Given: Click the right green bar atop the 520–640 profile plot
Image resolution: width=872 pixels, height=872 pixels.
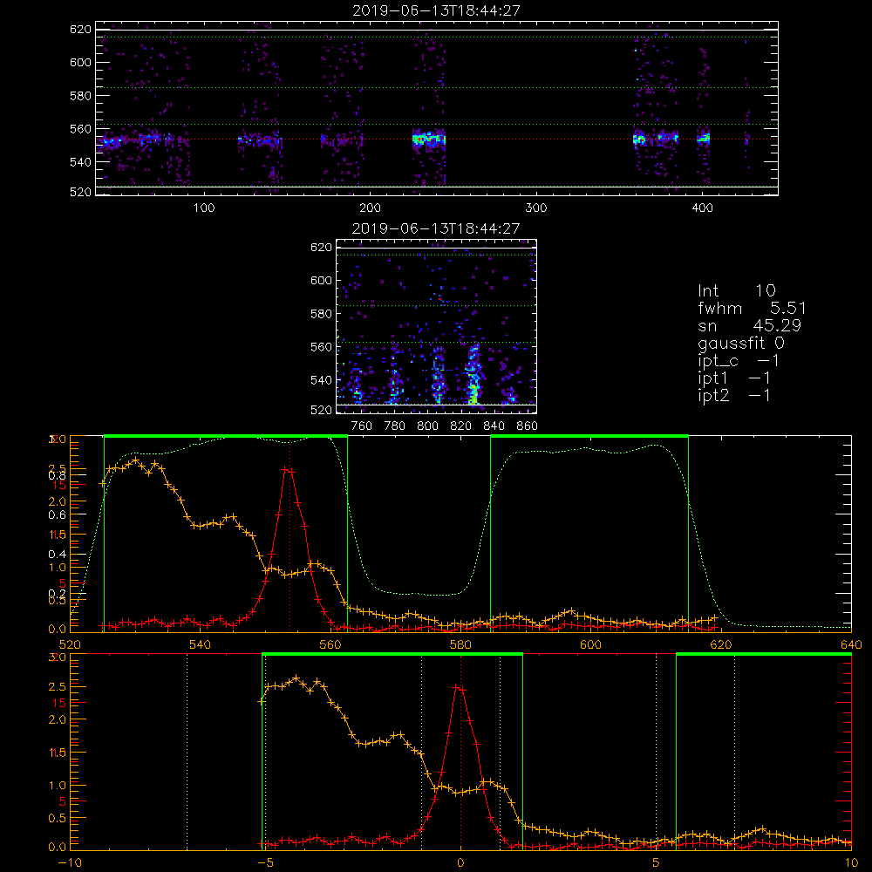Looking at the screenshot, I should (x=589, y=436).
